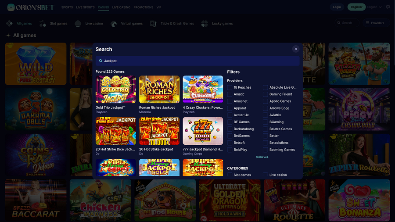Enable the Amusnet provider filter
This screenshot has height=222, width=395.
click(x=230, y=101)
